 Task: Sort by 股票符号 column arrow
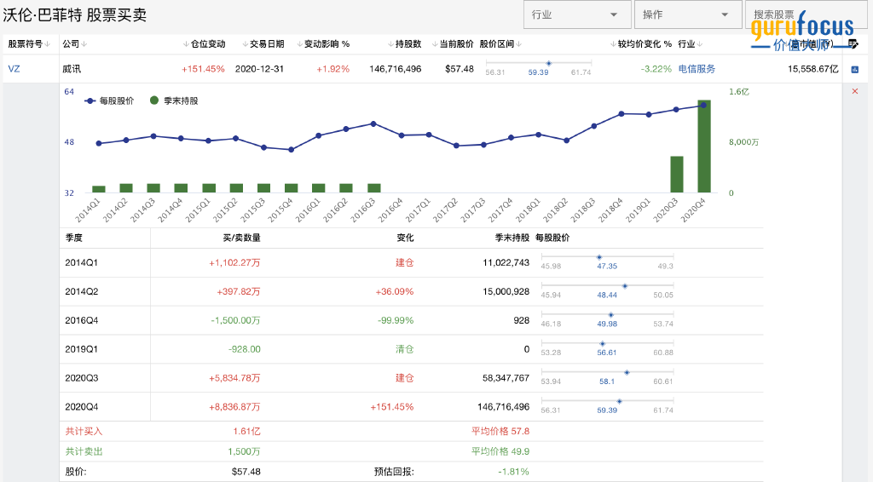click(x=48, y=44)
